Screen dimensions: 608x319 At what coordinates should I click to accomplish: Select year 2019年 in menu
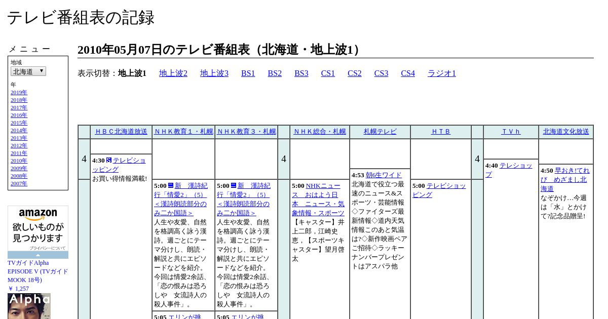coord(19,93)
